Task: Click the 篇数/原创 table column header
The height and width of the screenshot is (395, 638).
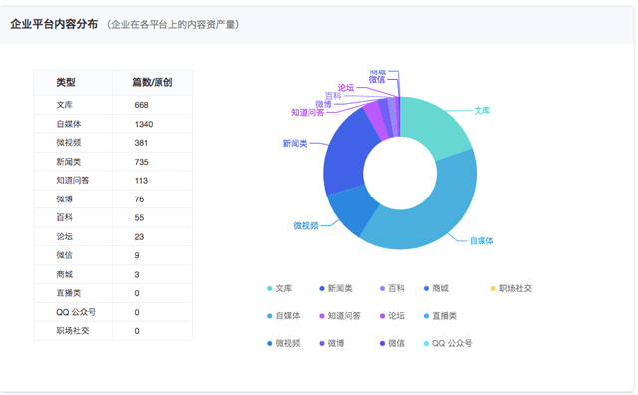Action: (153, 83)
